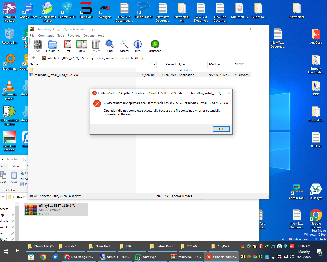Open the Info toolbar icon
This screenshot has width=327, height=262.
tap(138, 46)
